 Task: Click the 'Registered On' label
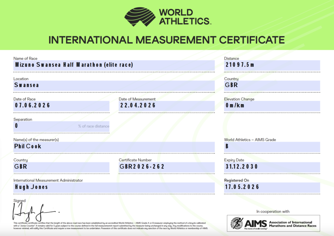tap(237, 181)
